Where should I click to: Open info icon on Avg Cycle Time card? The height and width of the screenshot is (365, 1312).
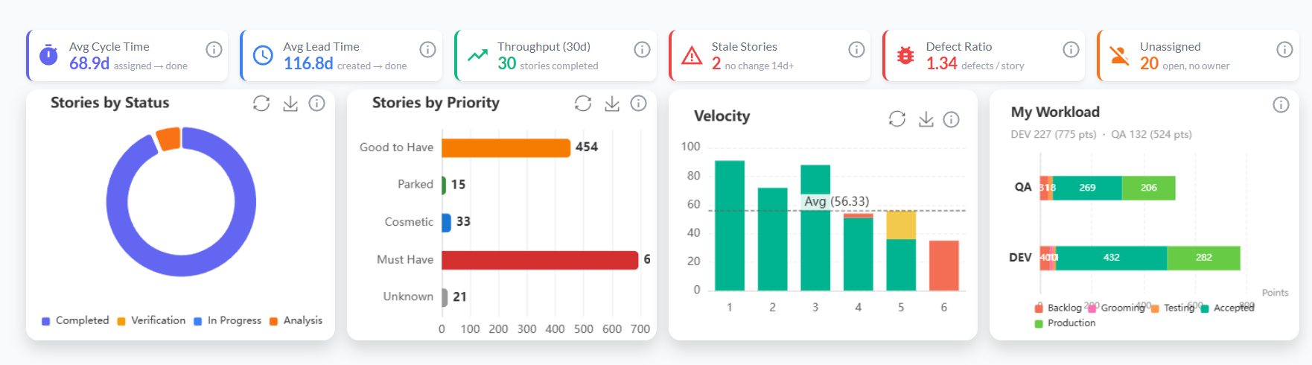coord(214,49)
